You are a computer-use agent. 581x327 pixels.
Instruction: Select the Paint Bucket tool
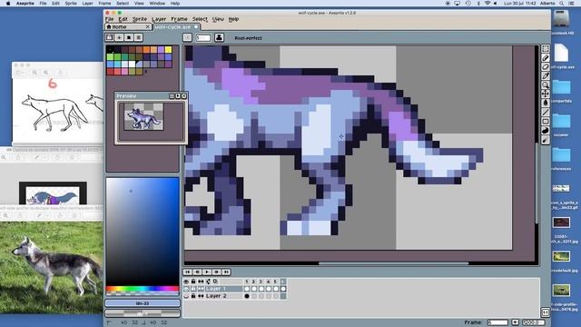(x=545, y=103)
